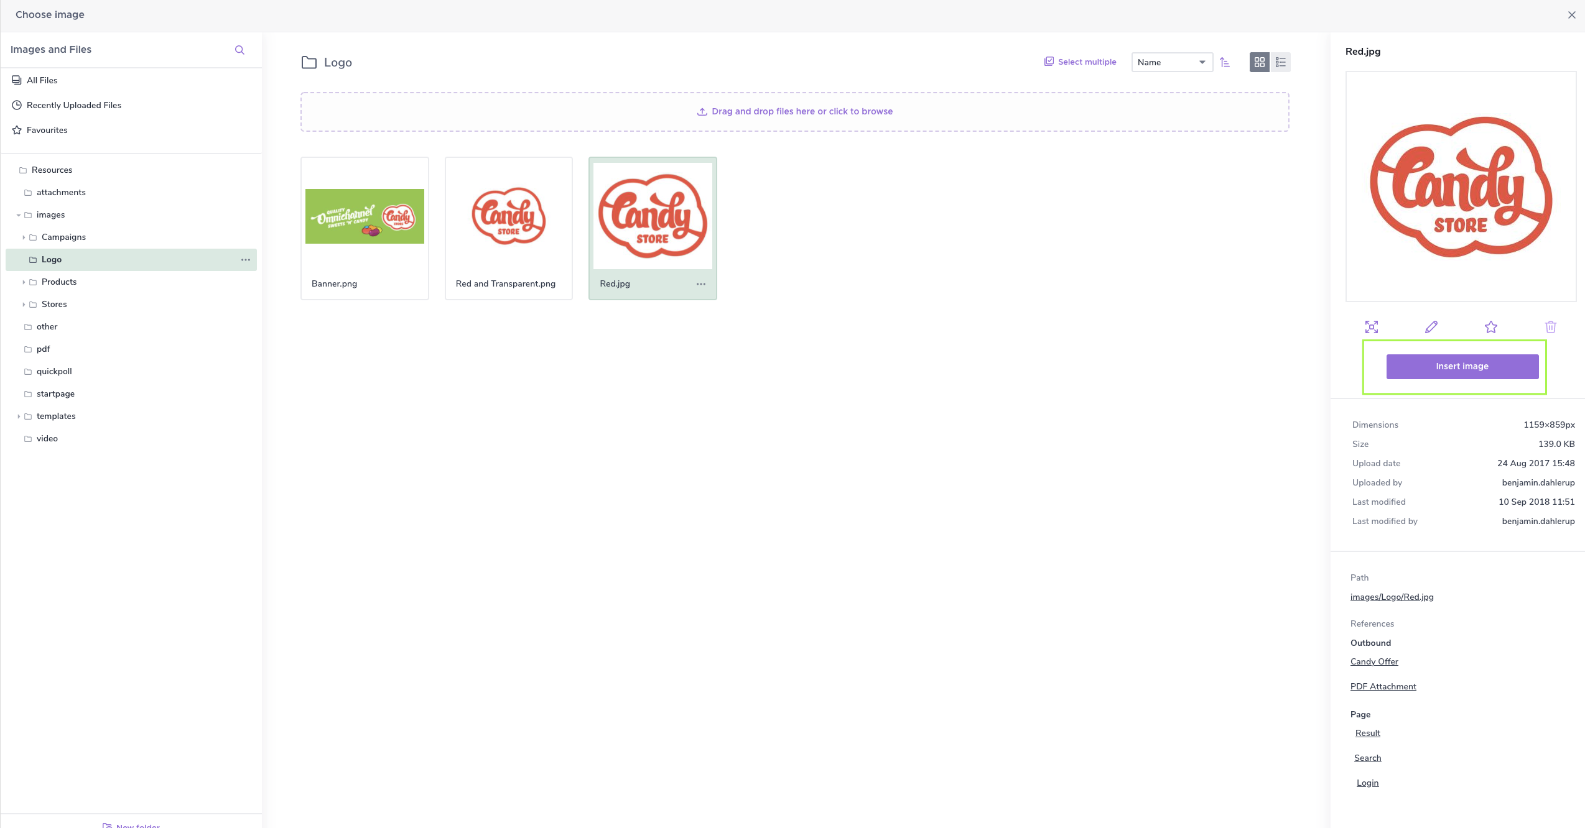Image resolution: width=1585 pixels, height=828 pixels.
Task: Open search in Images and Files
Action: [239, 50]
